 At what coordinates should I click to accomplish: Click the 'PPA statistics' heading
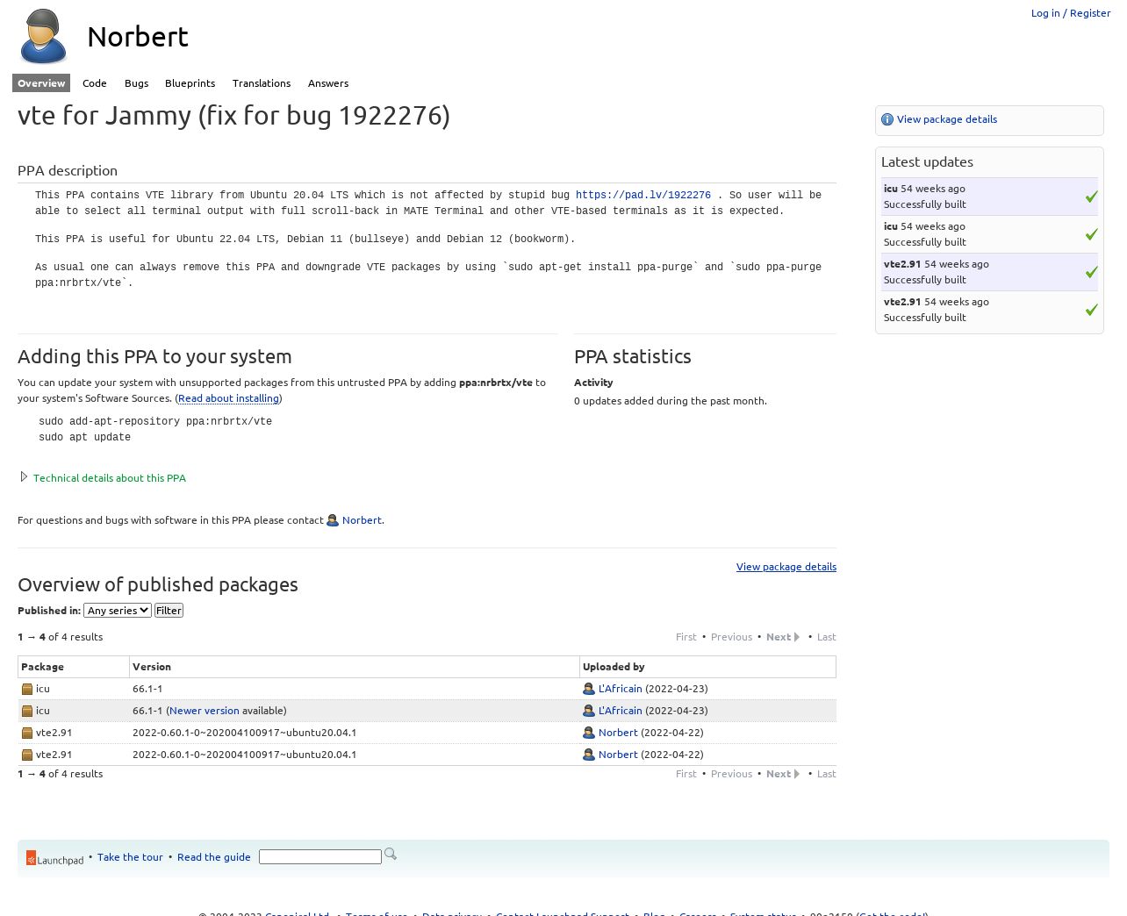pos(633,356)
